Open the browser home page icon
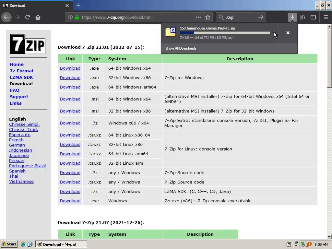The image size is (332, 249). (38, 17)
